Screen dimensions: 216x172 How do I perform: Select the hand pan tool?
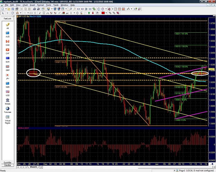click(12, 13)
